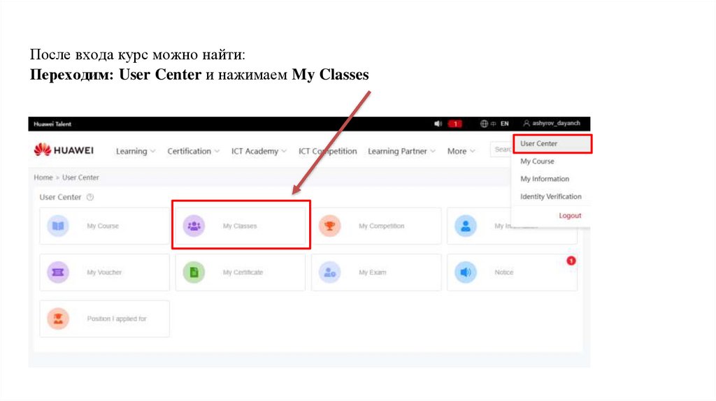Go to Home breadcrumb link
The image size is (716, 401).
click(43, 177)
